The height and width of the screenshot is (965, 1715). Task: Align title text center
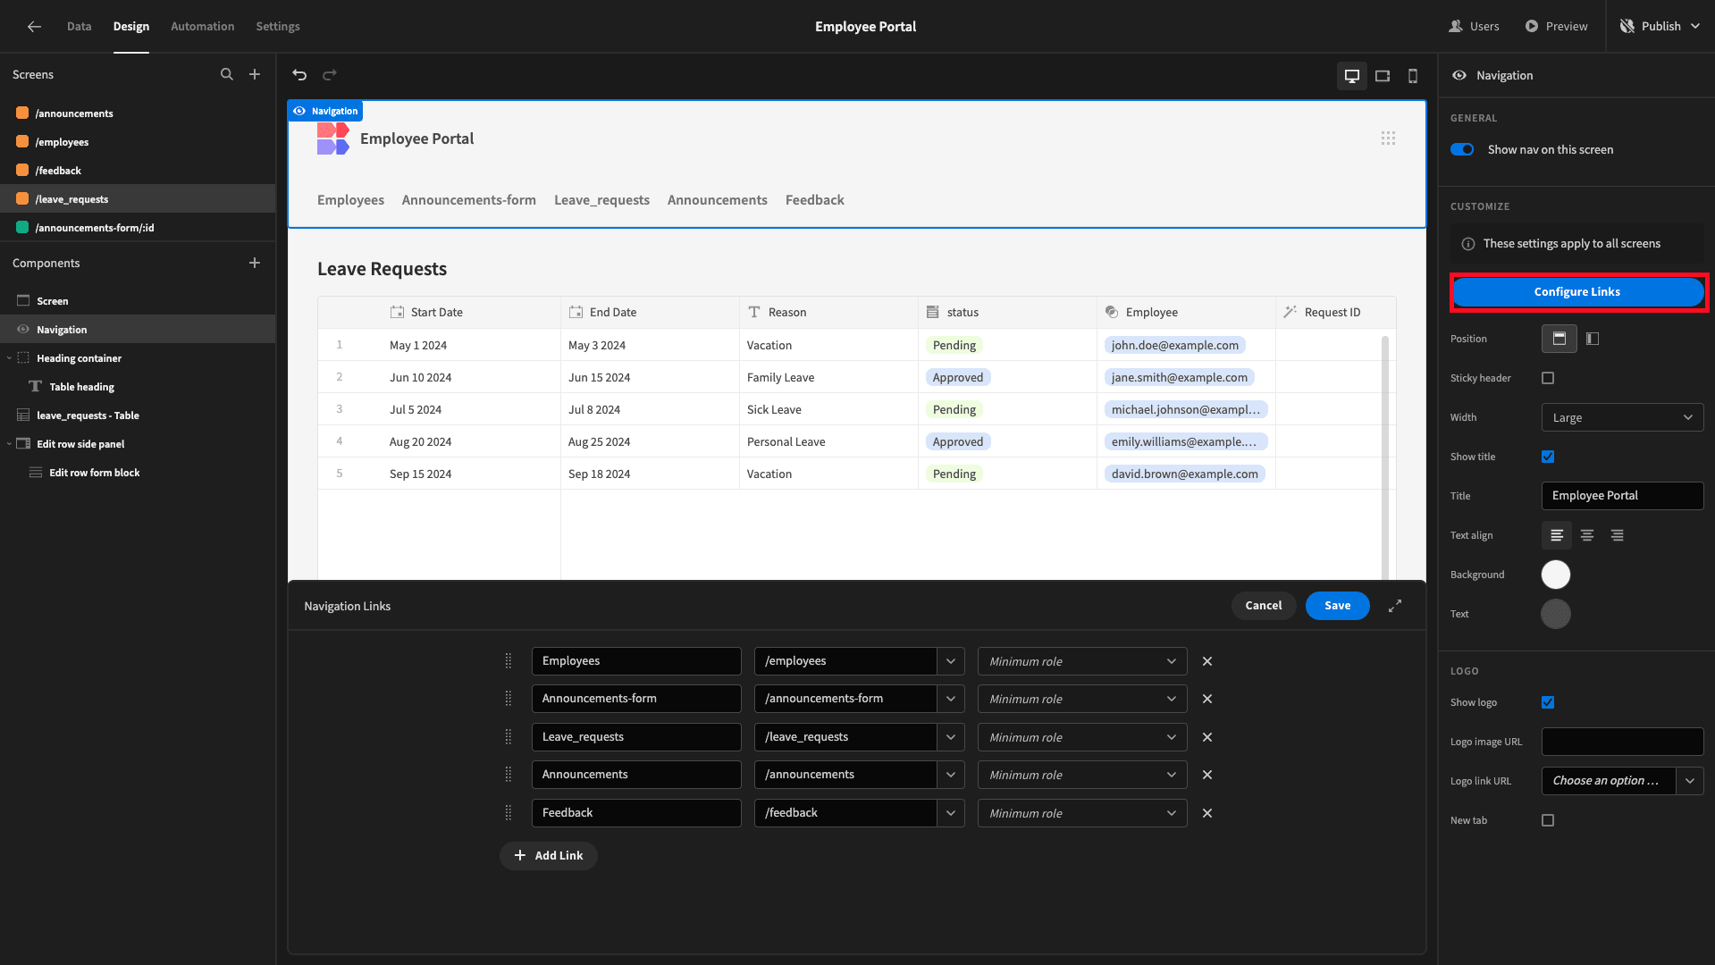(1587, 535)
